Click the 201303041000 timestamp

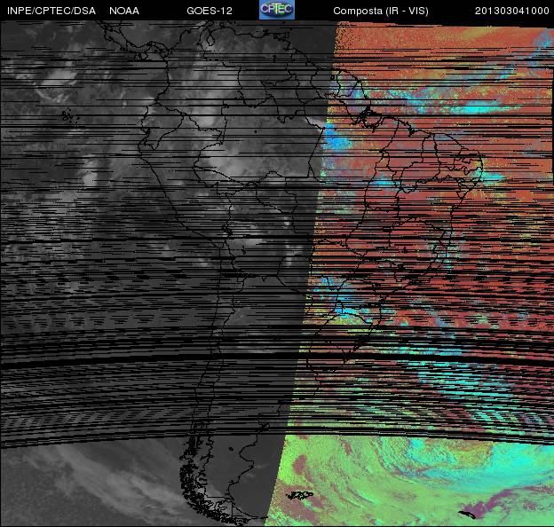point(511,11)
